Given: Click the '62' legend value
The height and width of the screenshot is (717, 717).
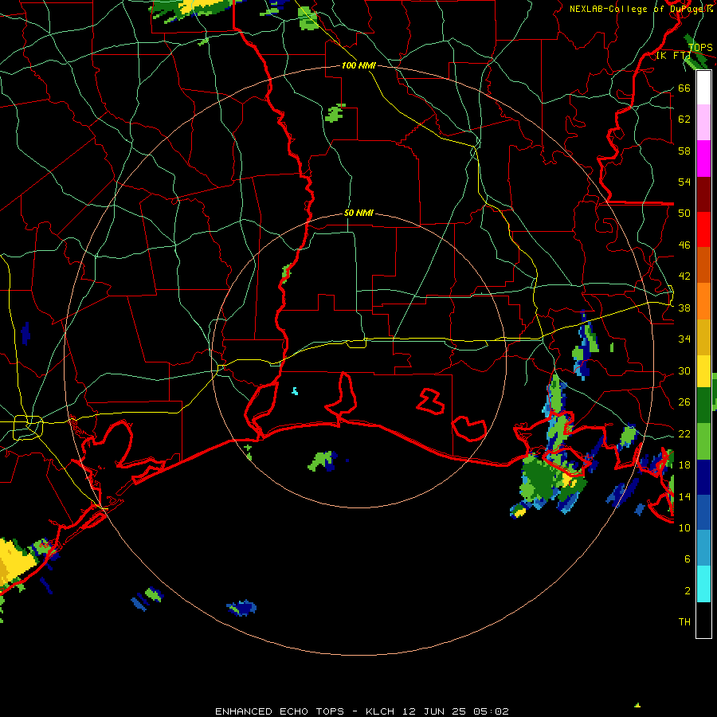Looking at the screenshot, I should (684, 119).
